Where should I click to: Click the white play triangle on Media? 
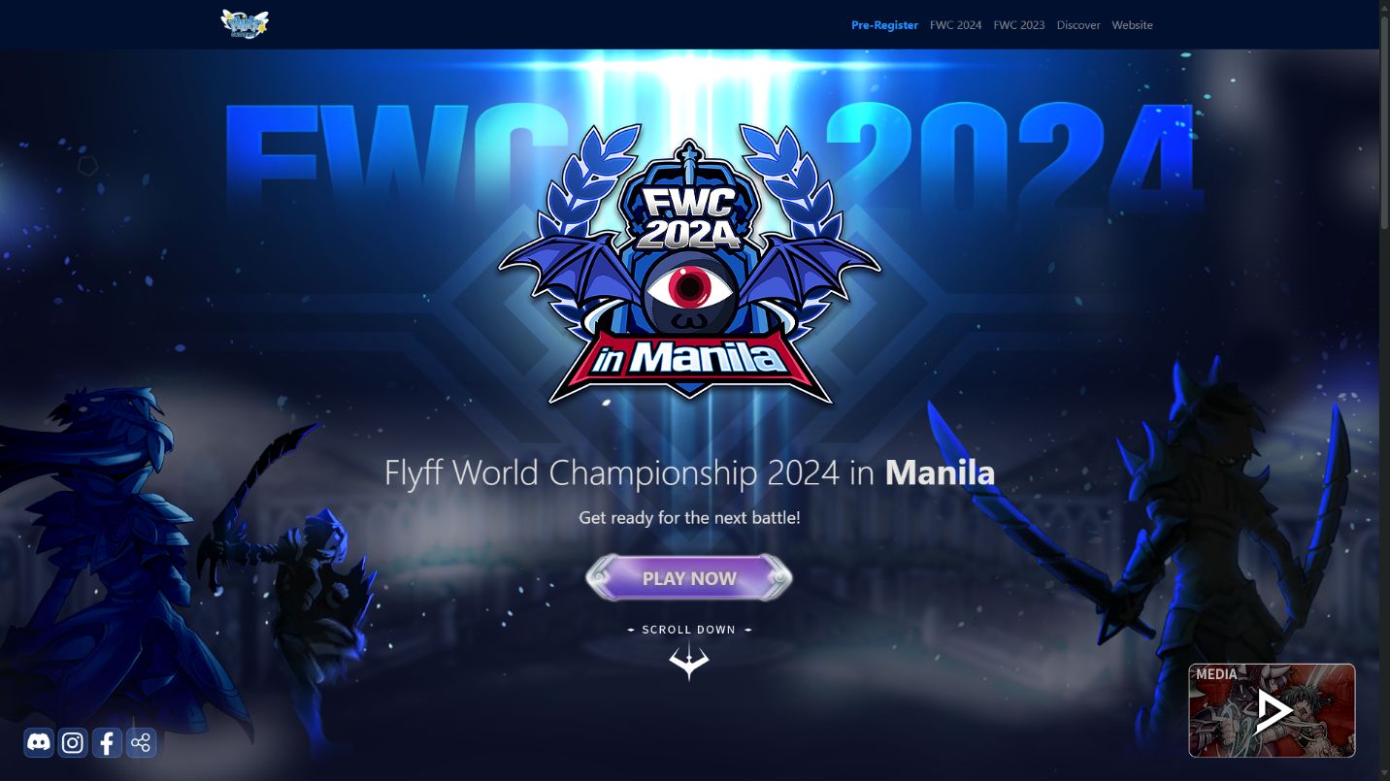1273,712
